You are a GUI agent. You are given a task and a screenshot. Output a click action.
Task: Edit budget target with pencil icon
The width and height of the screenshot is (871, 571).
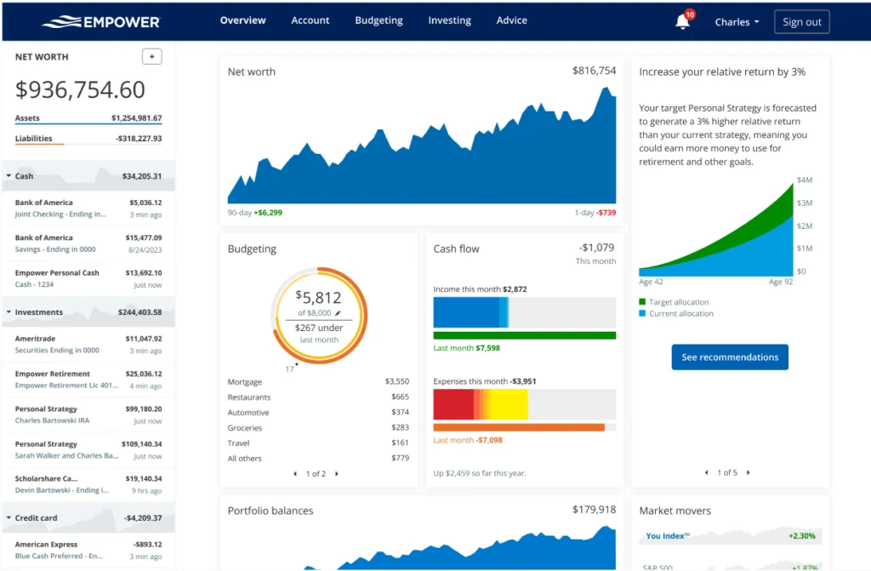(337, 313)
